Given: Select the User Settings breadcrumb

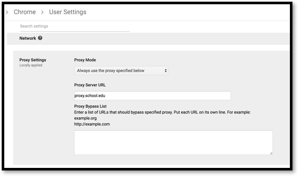Looking at the screenshot, I should (68, 12).
